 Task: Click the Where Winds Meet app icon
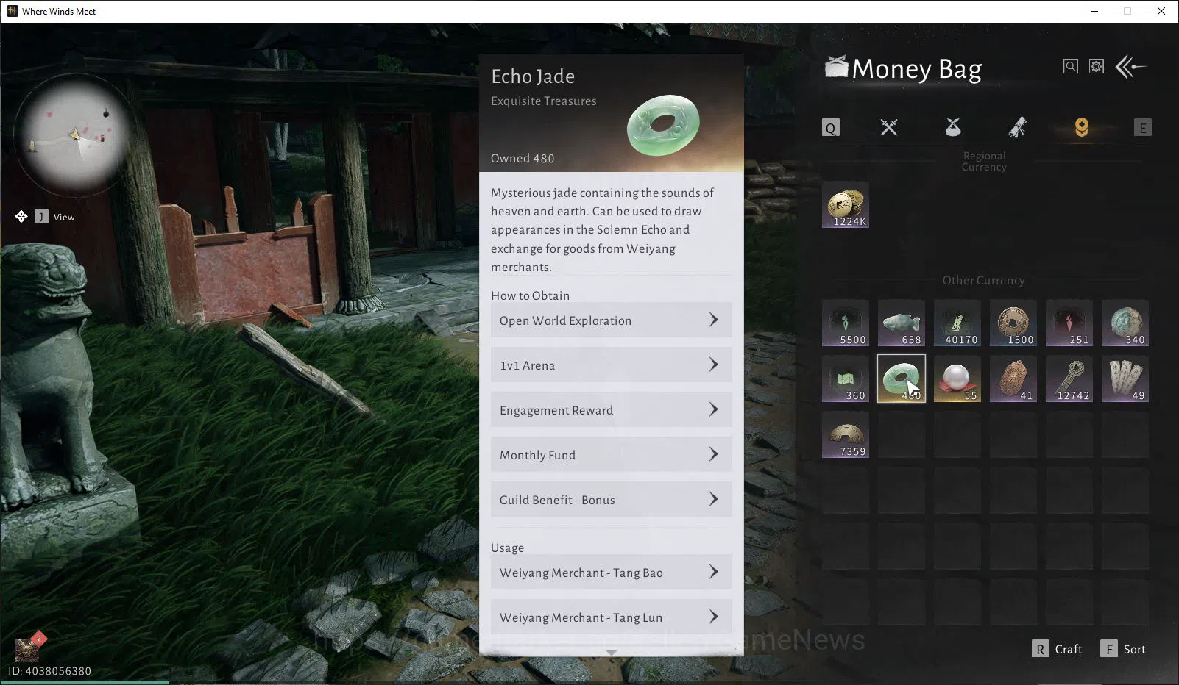pyautogui.click(x=12, y=11)
